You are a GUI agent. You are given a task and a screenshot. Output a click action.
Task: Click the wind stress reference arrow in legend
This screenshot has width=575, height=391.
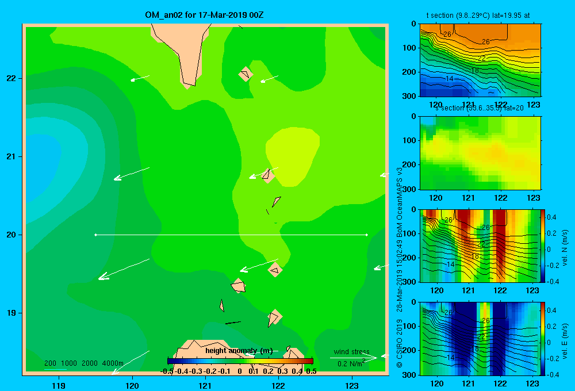point(354,358)
